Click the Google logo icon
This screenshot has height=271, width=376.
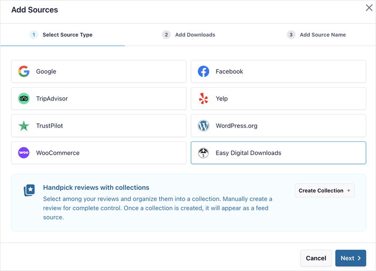click(24, 72)
